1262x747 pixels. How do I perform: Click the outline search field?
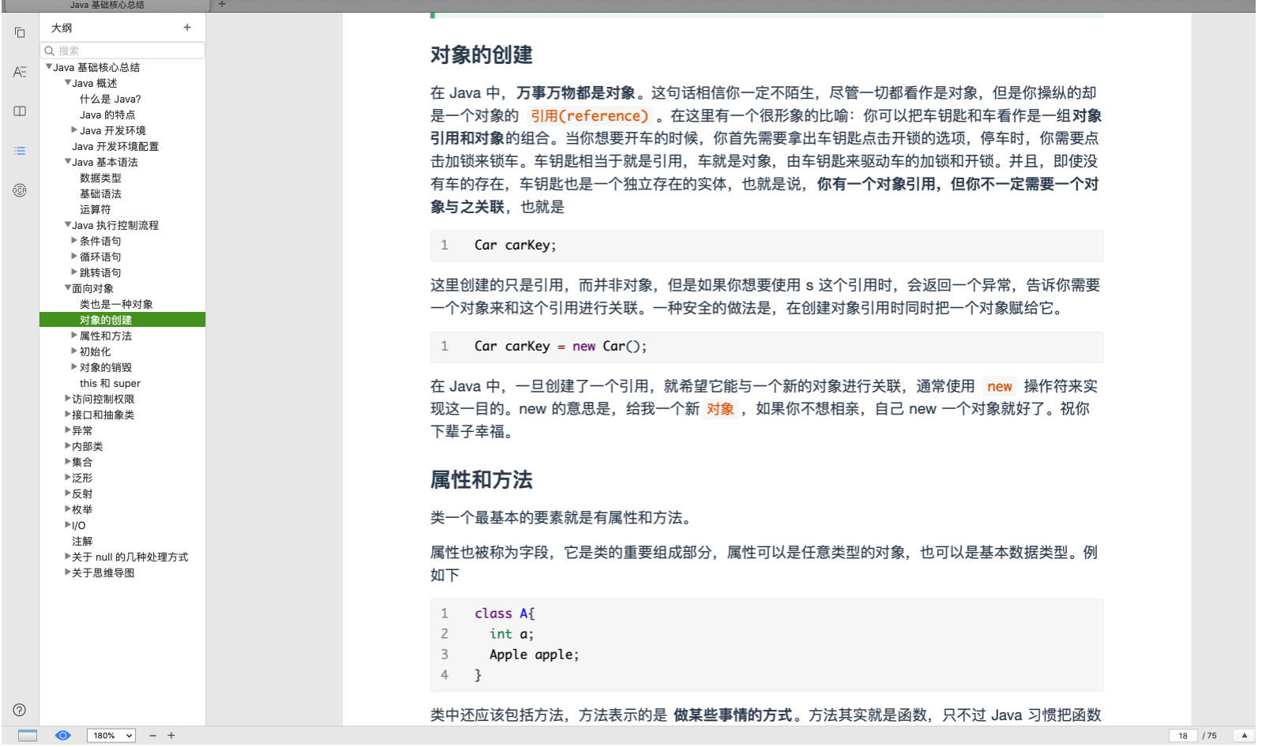pyautogui.click(x=122, y=51)
